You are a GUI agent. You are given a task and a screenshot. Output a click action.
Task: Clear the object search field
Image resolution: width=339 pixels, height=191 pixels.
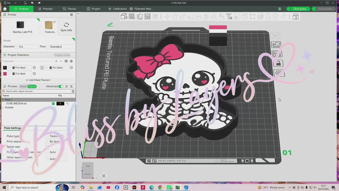[73, 91]
